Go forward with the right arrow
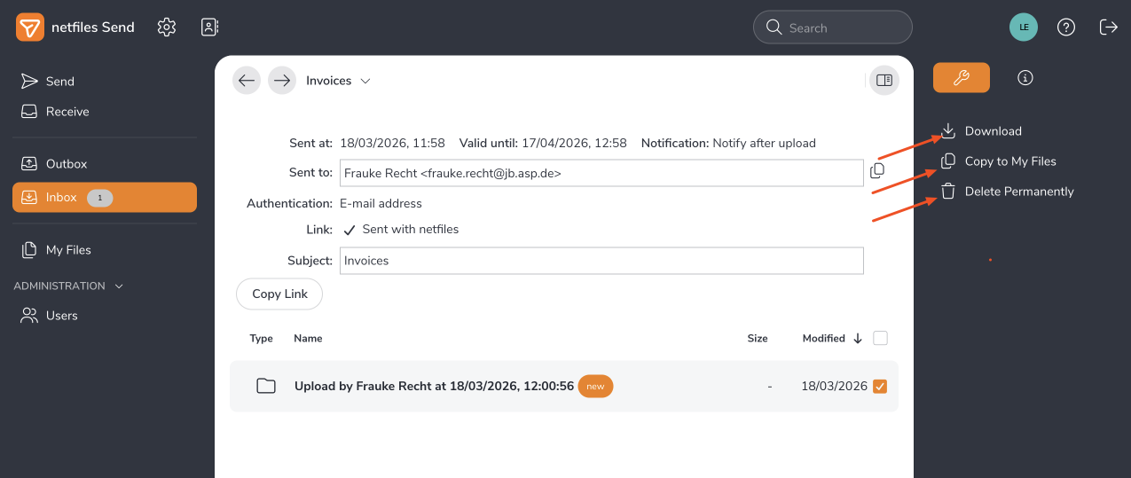Screen dimensions: 1131x478 click(x=282, y=81)
